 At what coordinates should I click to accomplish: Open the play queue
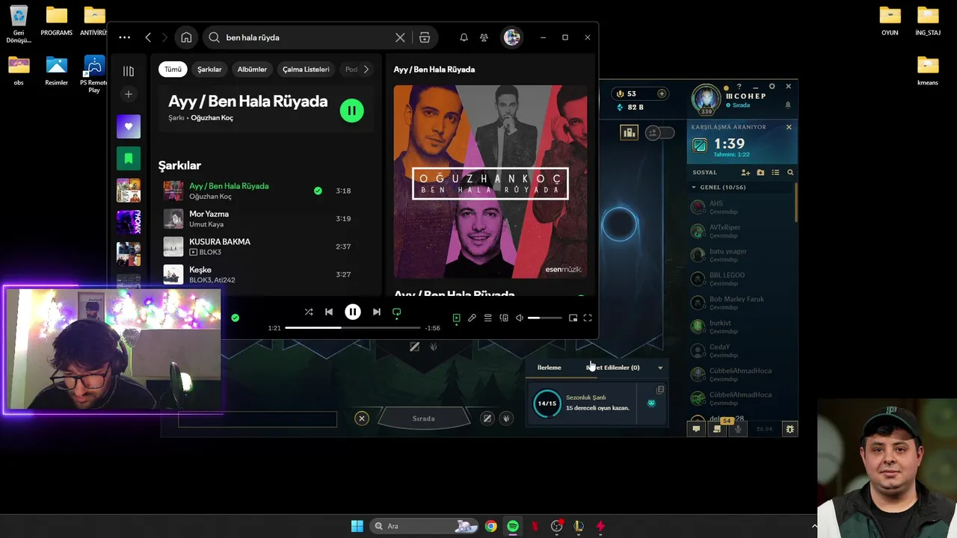tap(487, 318)
